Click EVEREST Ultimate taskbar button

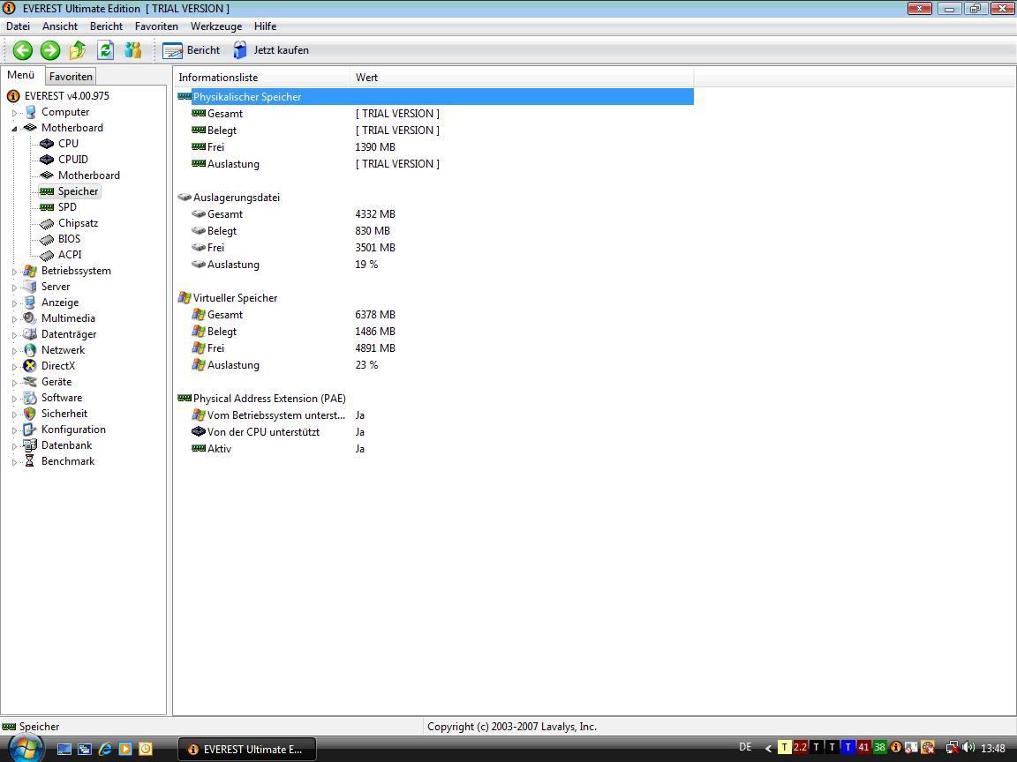point(246,749)
